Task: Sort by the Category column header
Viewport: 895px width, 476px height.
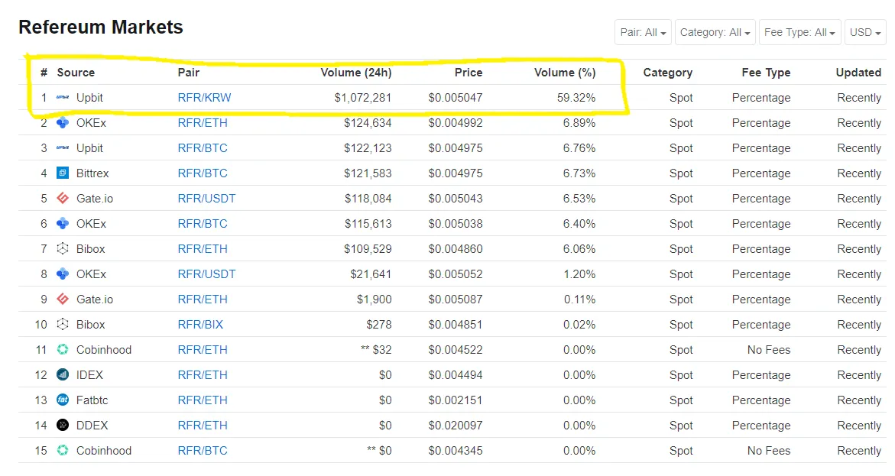Action: (668, 73)
